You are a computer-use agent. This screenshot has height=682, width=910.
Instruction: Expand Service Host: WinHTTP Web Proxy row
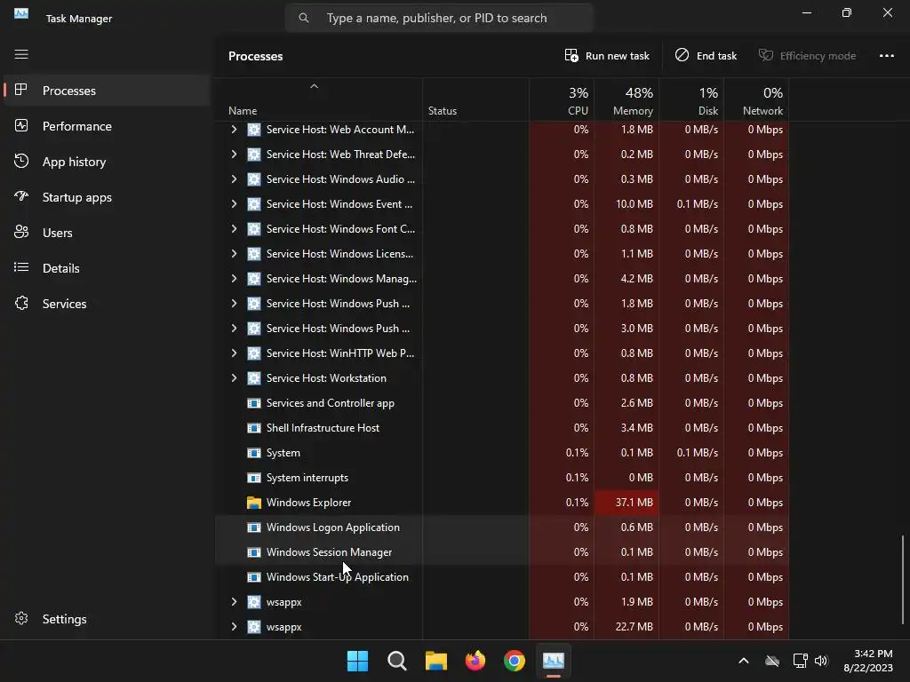click(234, 353)
